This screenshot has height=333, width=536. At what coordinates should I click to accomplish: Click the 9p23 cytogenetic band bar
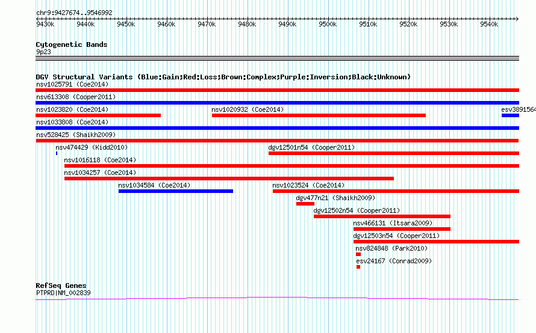[277, 58]
